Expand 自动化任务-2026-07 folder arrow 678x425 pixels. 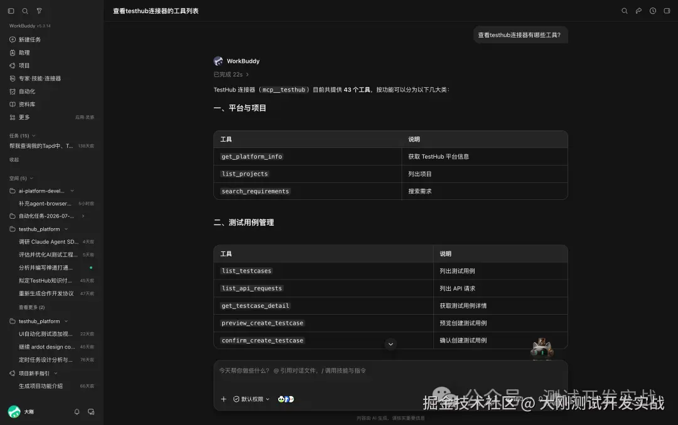click(x=83, y=216)
